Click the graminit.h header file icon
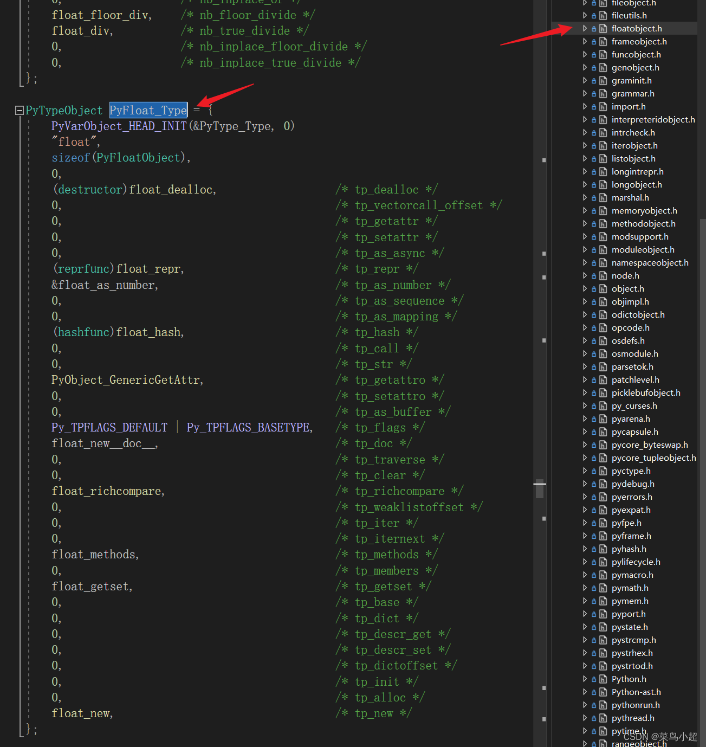The height and width of the screenshot is (747, 706). tap(603, 80)
